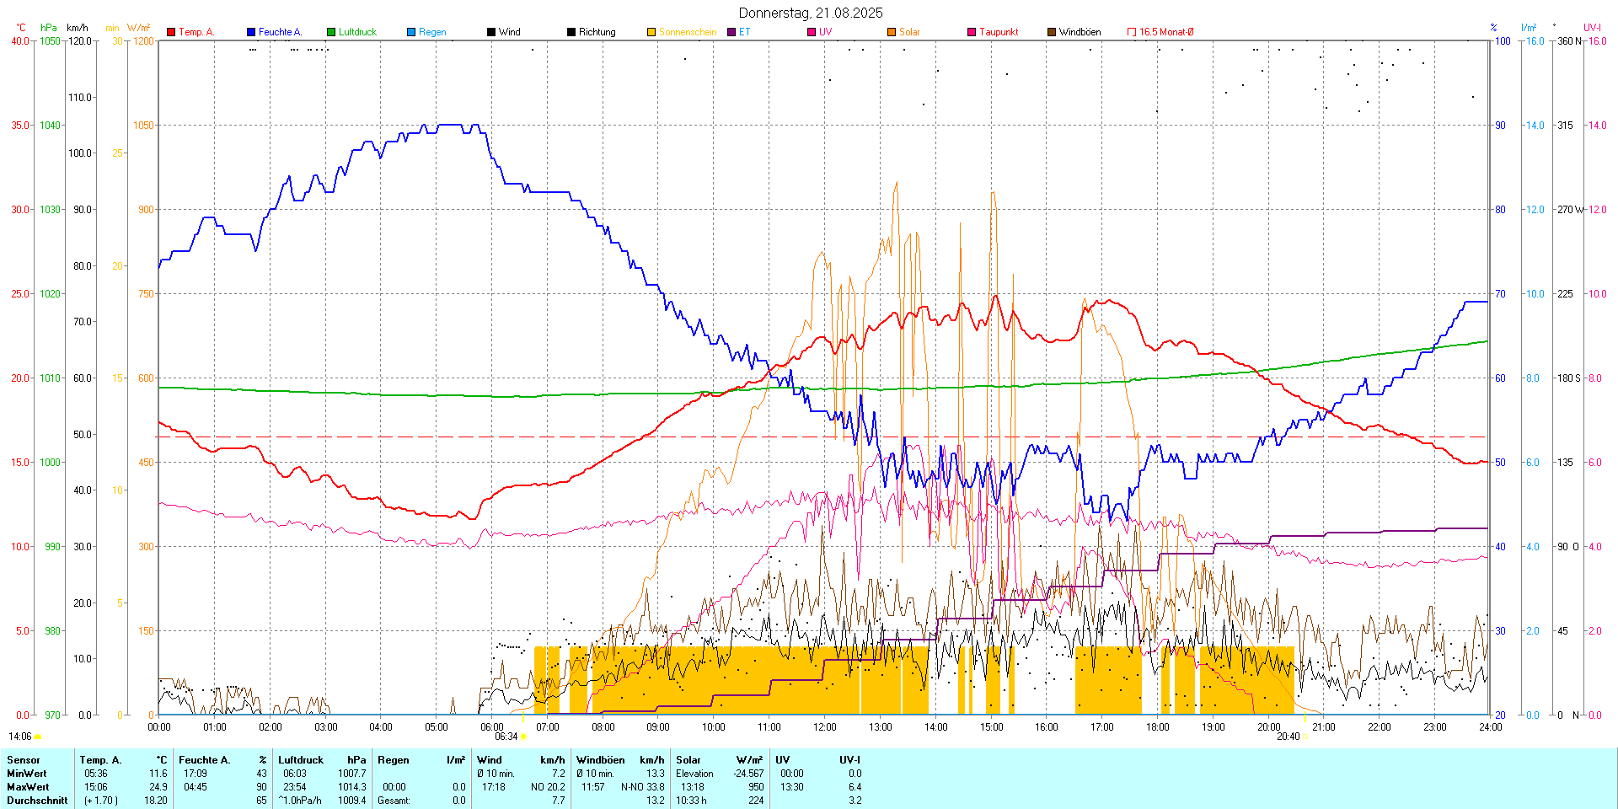The width and height of the screenshot is (1618, 809).
Task: Click the red Temp. A. legend square
Action: [x=171, y=32]
